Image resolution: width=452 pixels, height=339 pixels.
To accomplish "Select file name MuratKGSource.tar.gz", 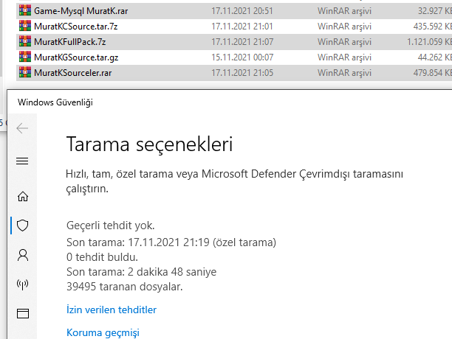I will [76, 57].
